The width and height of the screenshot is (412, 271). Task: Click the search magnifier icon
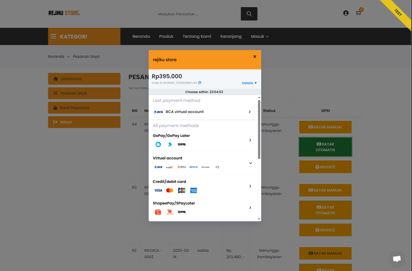pyautogui.click(x=249, y=14)
